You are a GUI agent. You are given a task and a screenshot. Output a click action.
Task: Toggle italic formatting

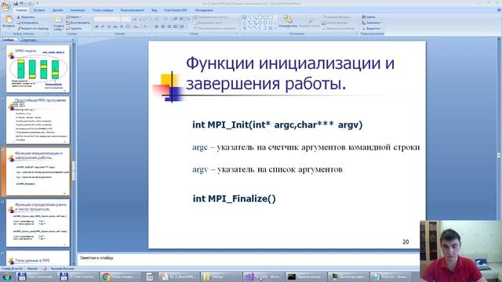(103, 27)
